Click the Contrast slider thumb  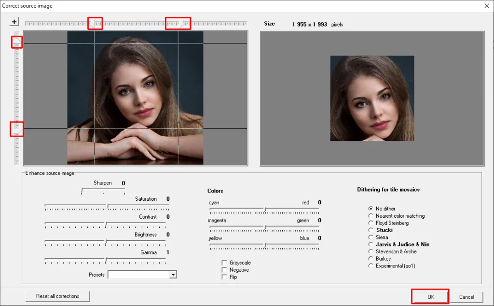[106, 224]
